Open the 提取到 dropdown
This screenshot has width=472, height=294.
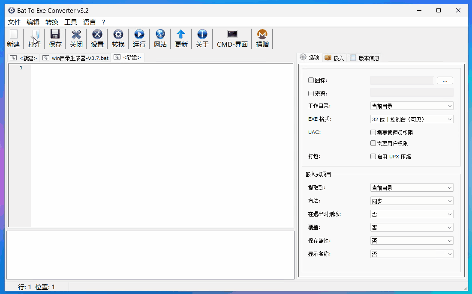[x=412, y=187]
